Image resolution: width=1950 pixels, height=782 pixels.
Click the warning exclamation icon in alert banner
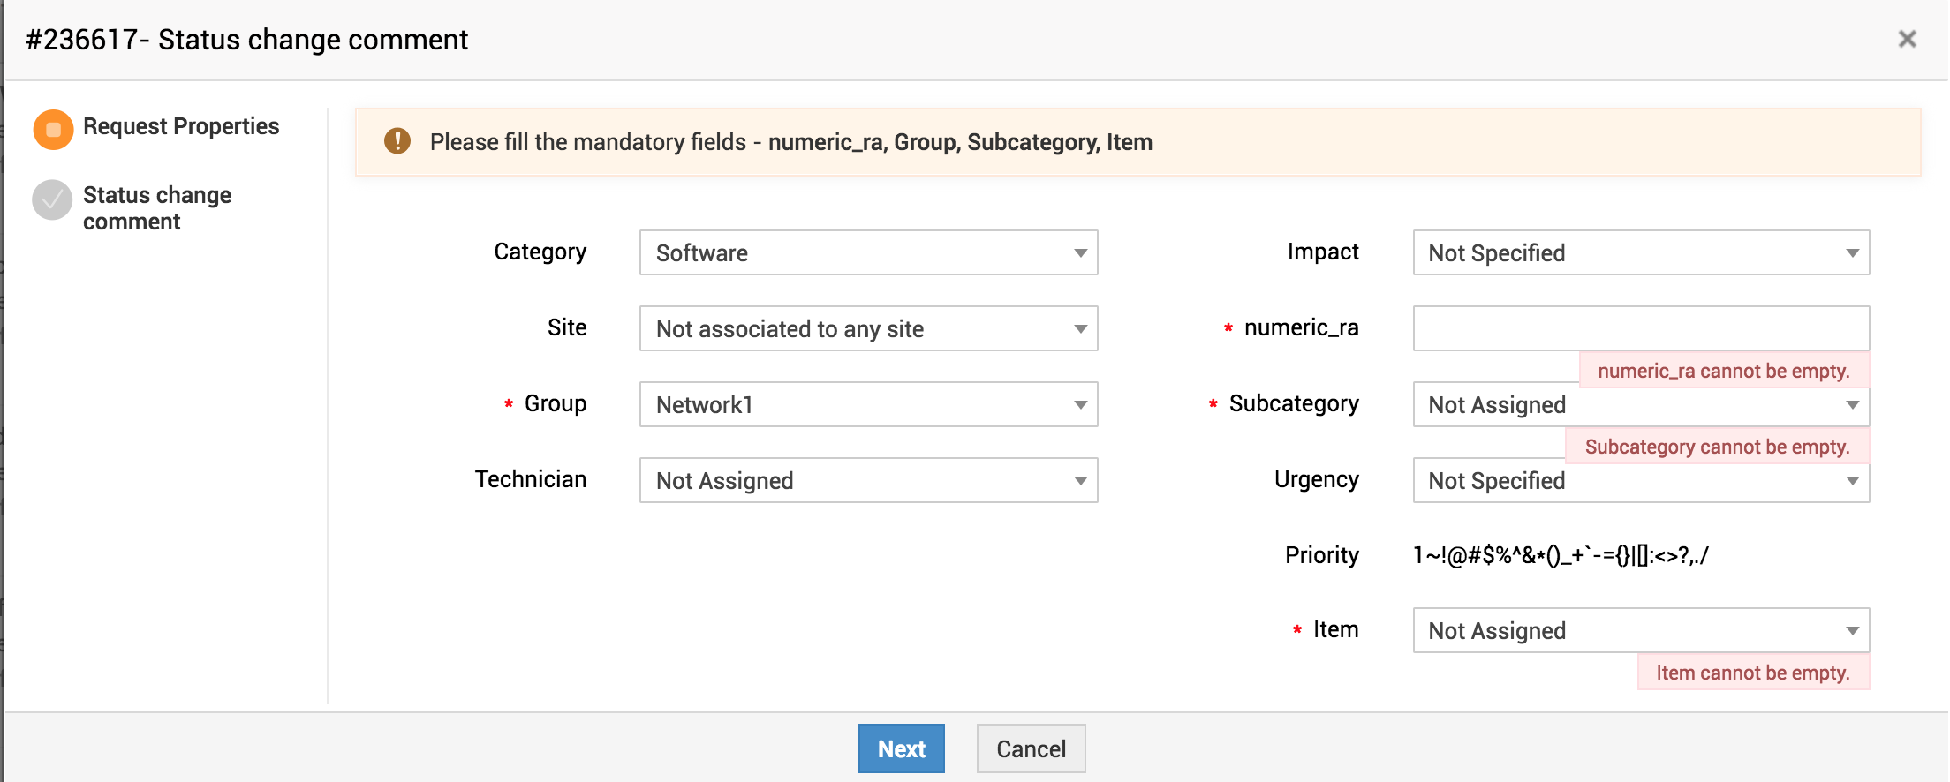[x=397, y=141]
